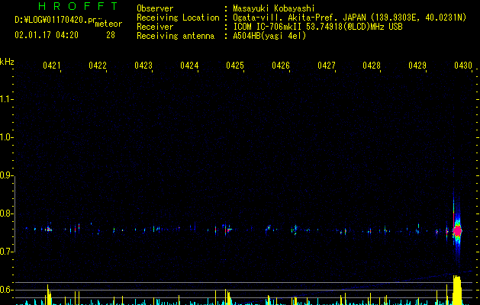480x305 pixels.
Task: Click the Receiver label
Action: click(155, 27)
